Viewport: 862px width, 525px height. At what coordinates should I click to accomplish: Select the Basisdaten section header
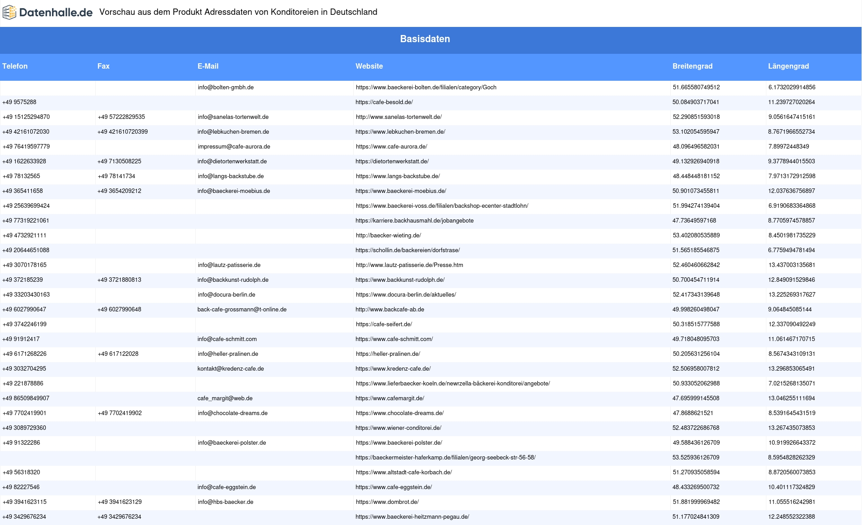(425, 39)
